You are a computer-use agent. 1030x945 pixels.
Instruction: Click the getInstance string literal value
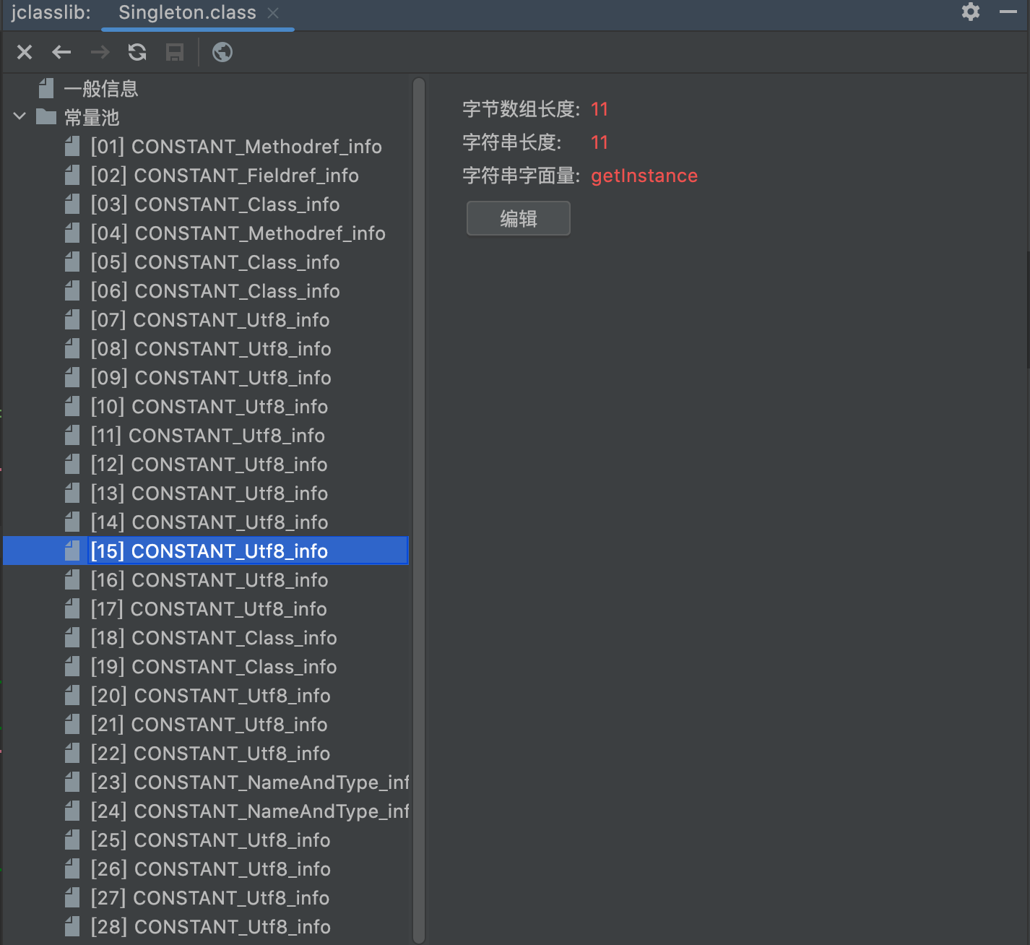[644, 176]
